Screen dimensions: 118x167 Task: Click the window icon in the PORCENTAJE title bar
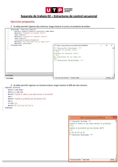[x=70, y=118]
